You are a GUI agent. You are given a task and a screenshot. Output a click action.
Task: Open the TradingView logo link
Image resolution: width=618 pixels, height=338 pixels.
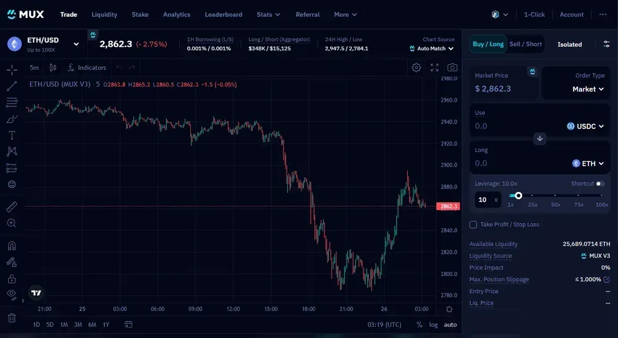tap(36, 293)
